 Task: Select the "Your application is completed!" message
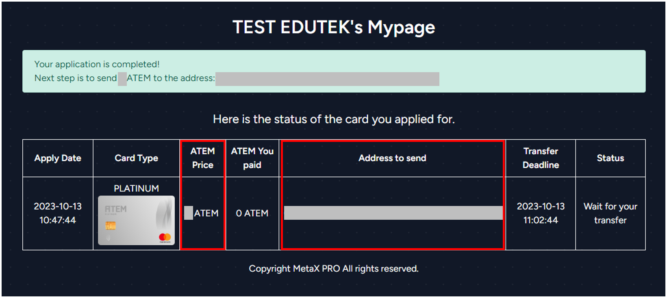point(97,64)
